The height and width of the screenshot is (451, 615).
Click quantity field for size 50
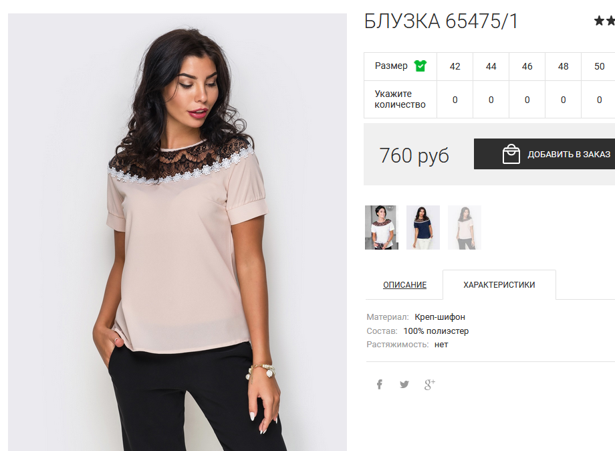point(600,100)
